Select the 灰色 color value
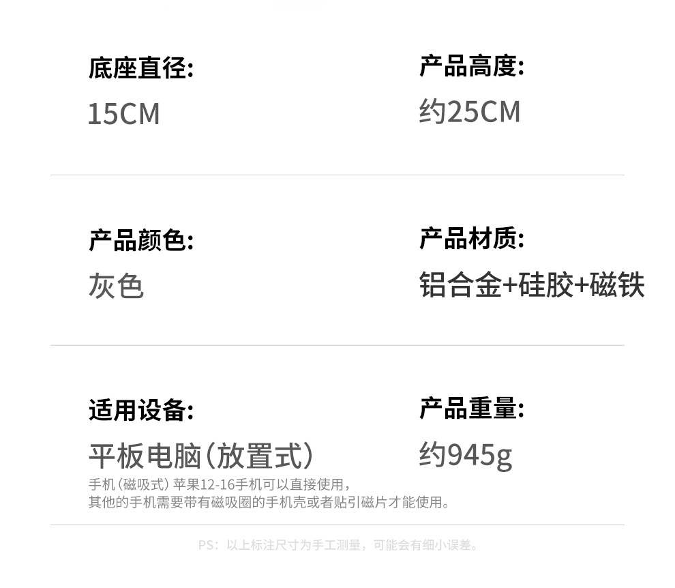This screenshot has height=588, width=675. click(x=116, y=286)
